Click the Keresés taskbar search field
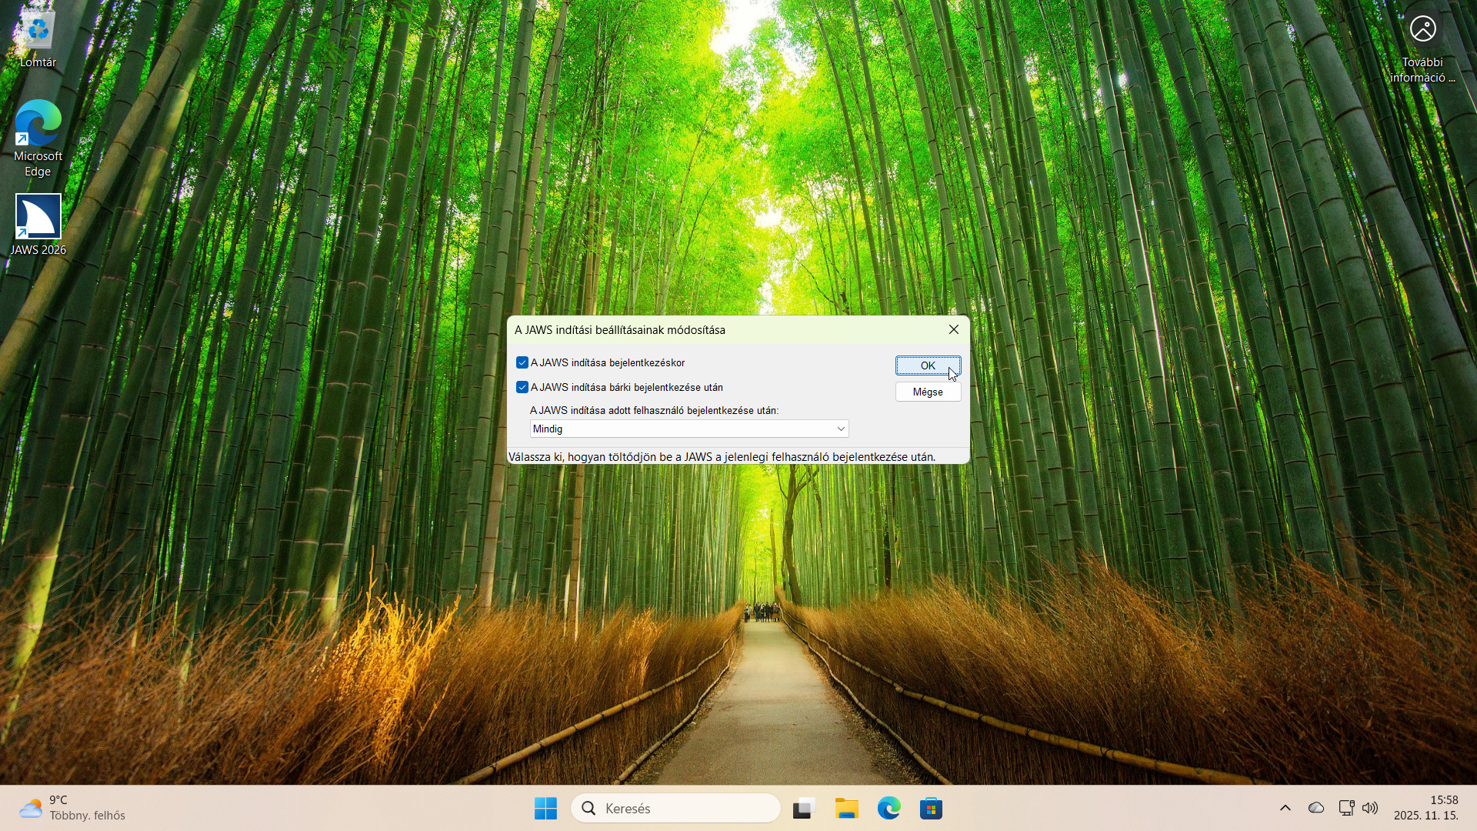 pos(677,809)
